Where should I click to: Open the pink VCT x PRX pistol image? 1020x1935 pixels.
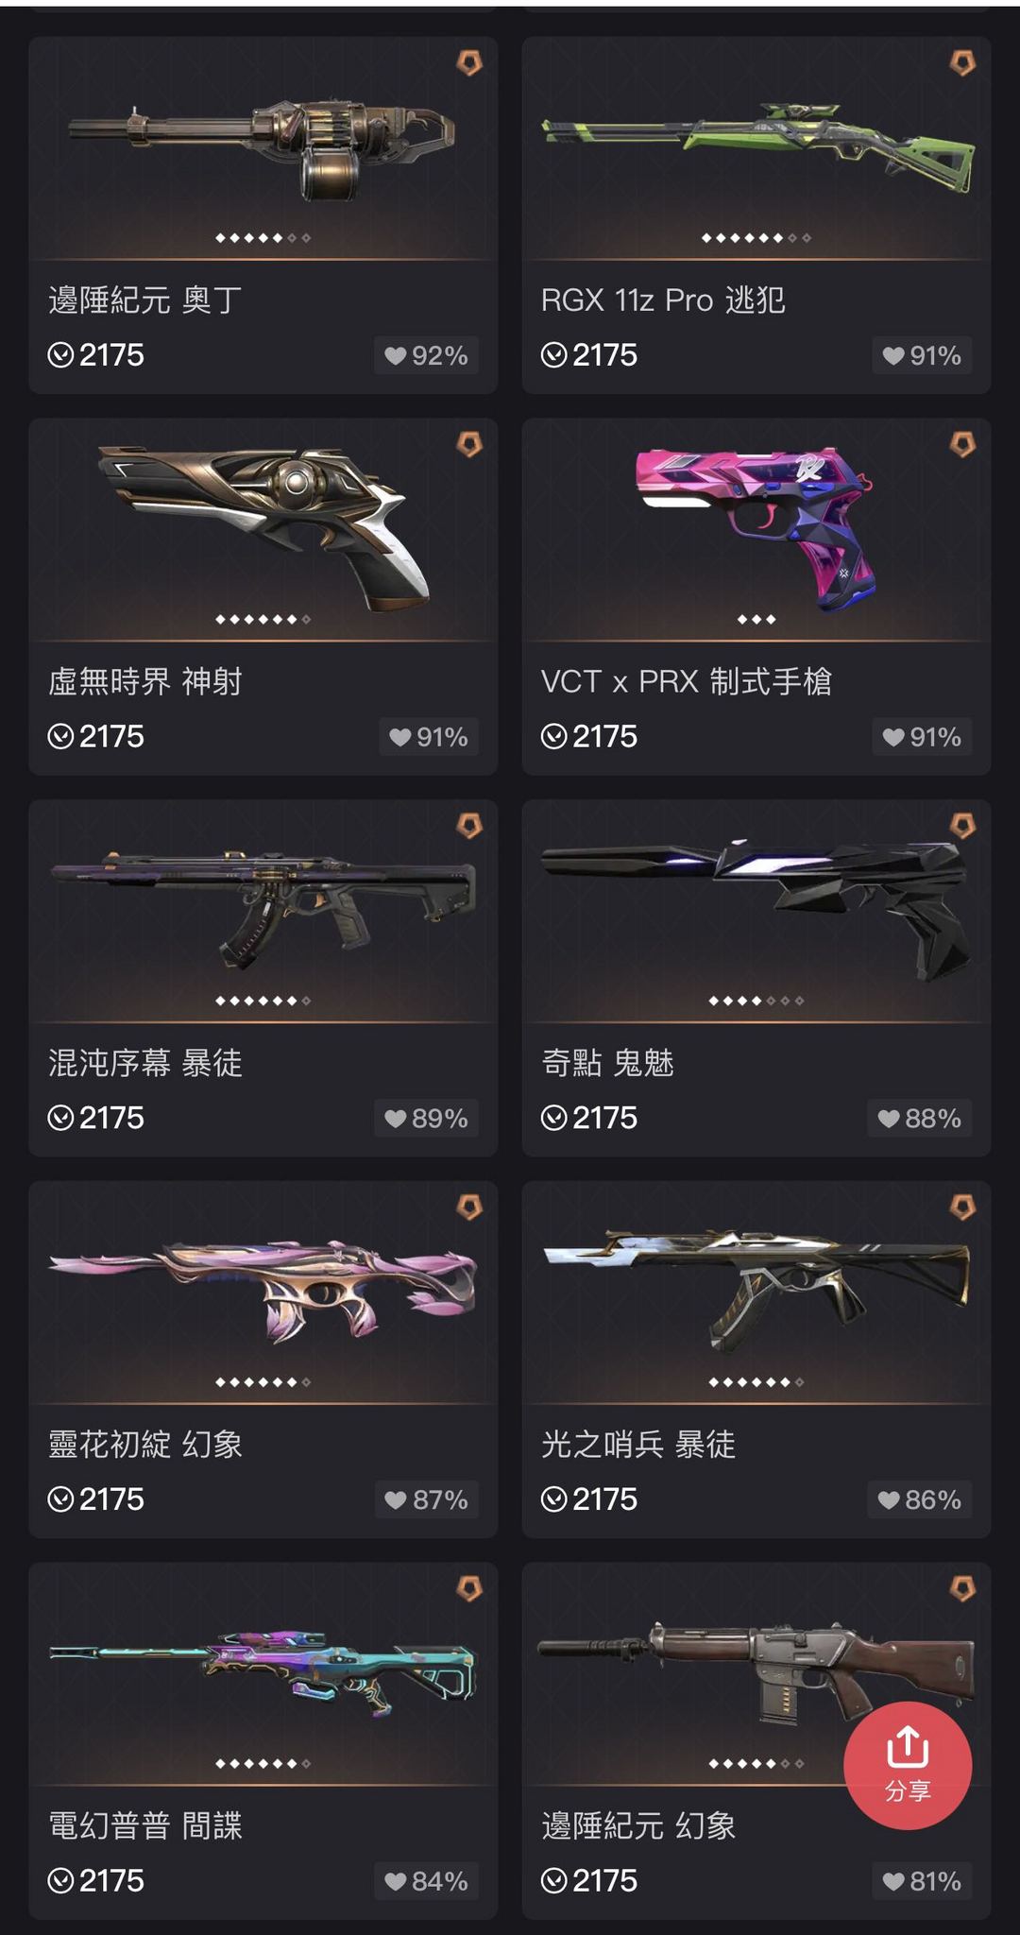(756, 527)
